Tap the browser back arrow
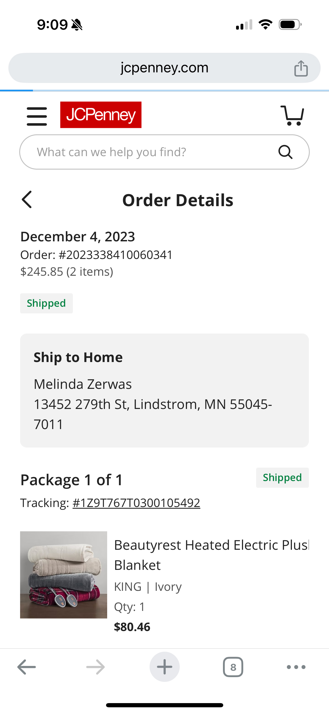Image resolution: width=329 pixels, height=714 pixels. (x=27, y=667)
